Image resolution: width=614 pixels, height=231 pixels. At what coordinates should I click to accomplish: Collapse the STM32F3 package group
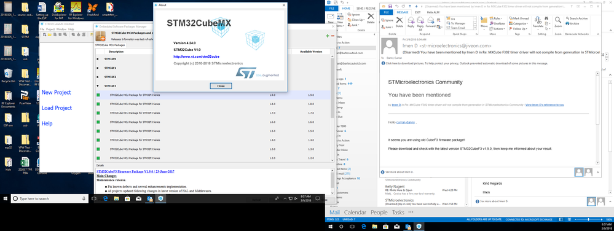click(98, 86)
